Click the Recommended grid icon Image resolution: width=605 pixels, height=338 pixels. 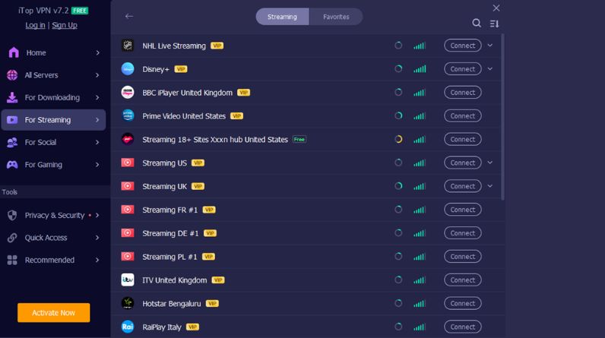tap(12, 260)
